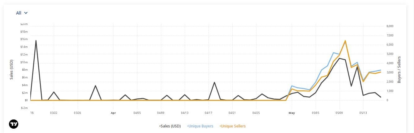
Task: Open the All time range dropdown
Action: [x=22, y=13]
